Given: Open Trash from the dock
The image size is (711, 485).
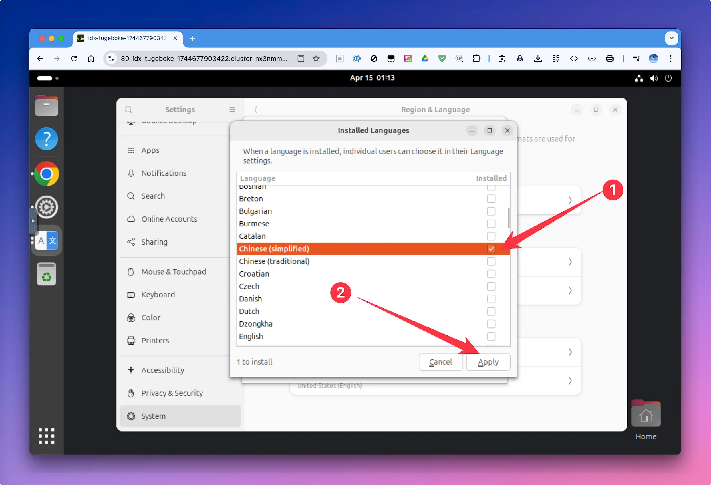Looking at the screenshot, I should (x=47, y=274).
